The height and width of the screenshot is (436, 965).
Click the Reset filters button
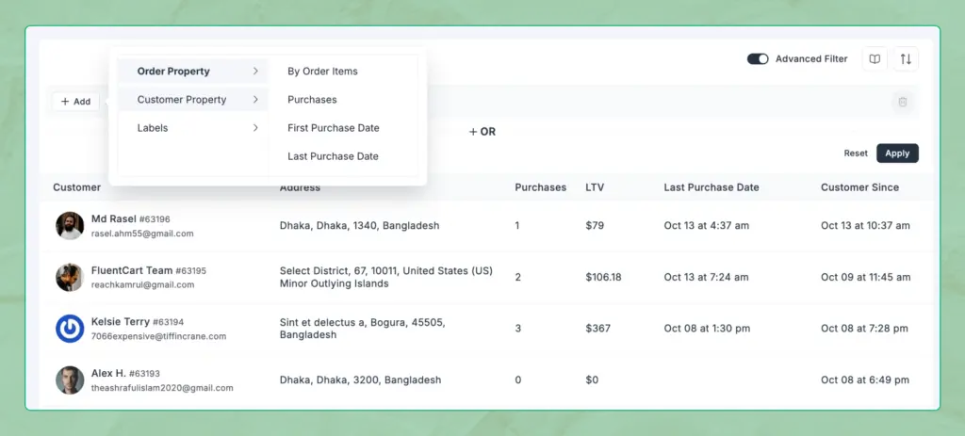coord(856,153)
